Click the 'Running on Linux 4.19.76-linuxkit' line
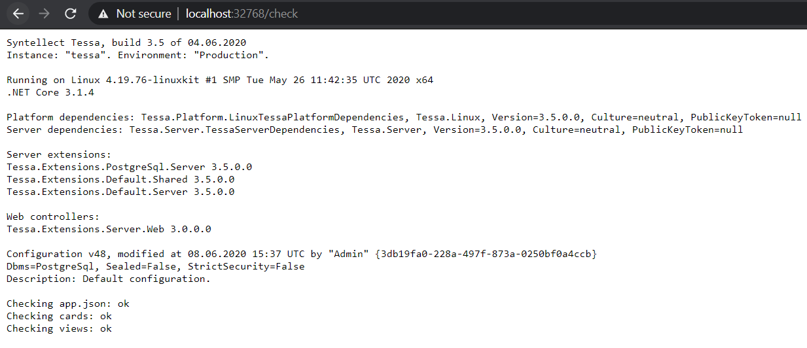Screen dimensions: 807x348 click(x=220, y=80)
